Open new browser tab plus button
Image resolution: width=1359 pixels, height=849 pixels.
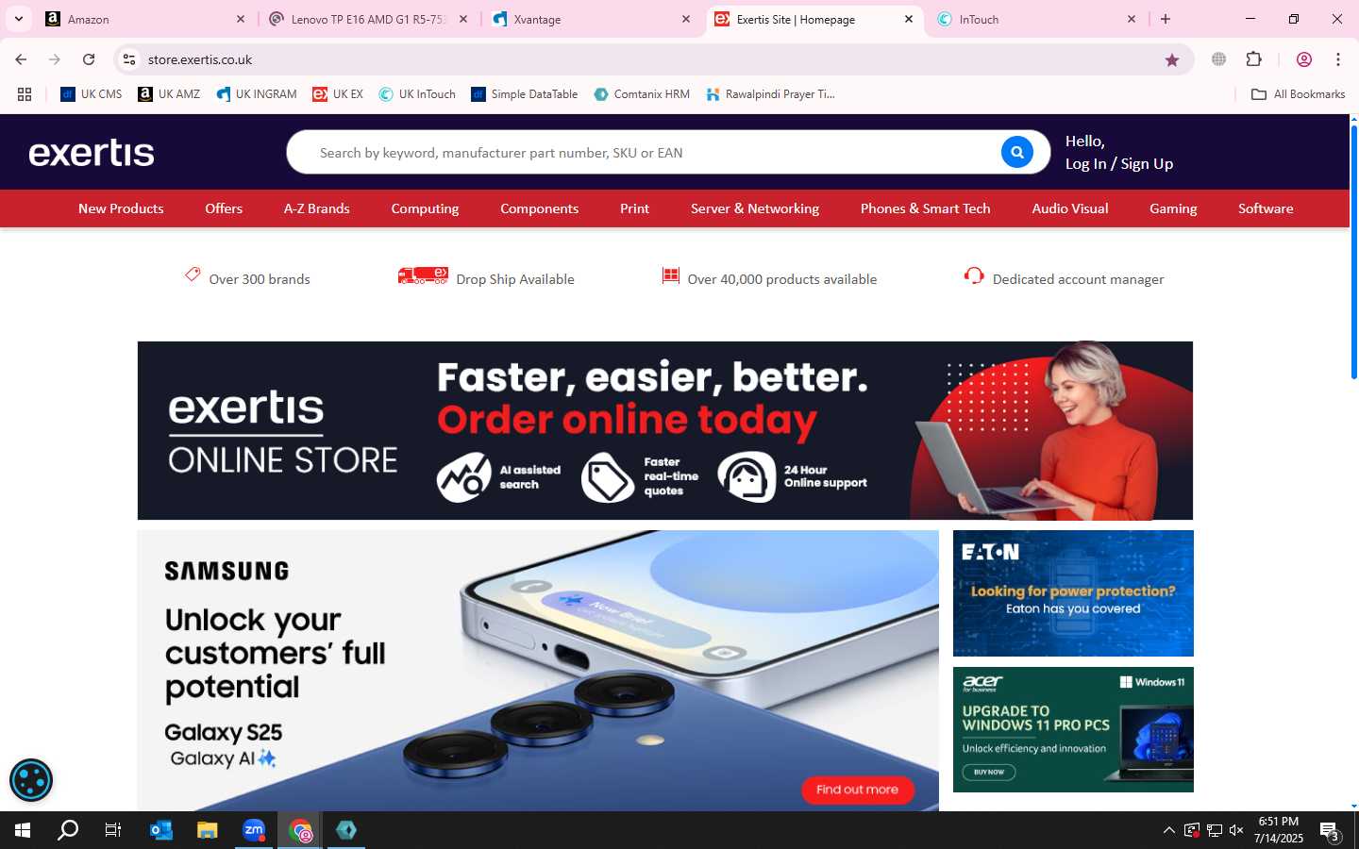(x=1166, y=19)
